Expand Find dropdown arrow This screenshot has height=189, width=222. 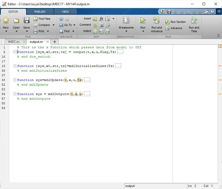pyautogui.click(x=73, y=31)
